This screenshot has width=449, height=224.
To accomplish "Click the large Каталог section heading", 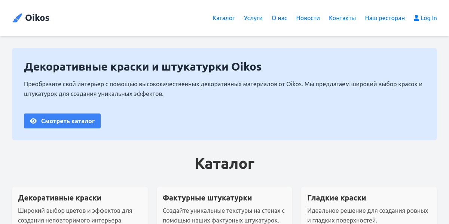I will tap(224, 164).
